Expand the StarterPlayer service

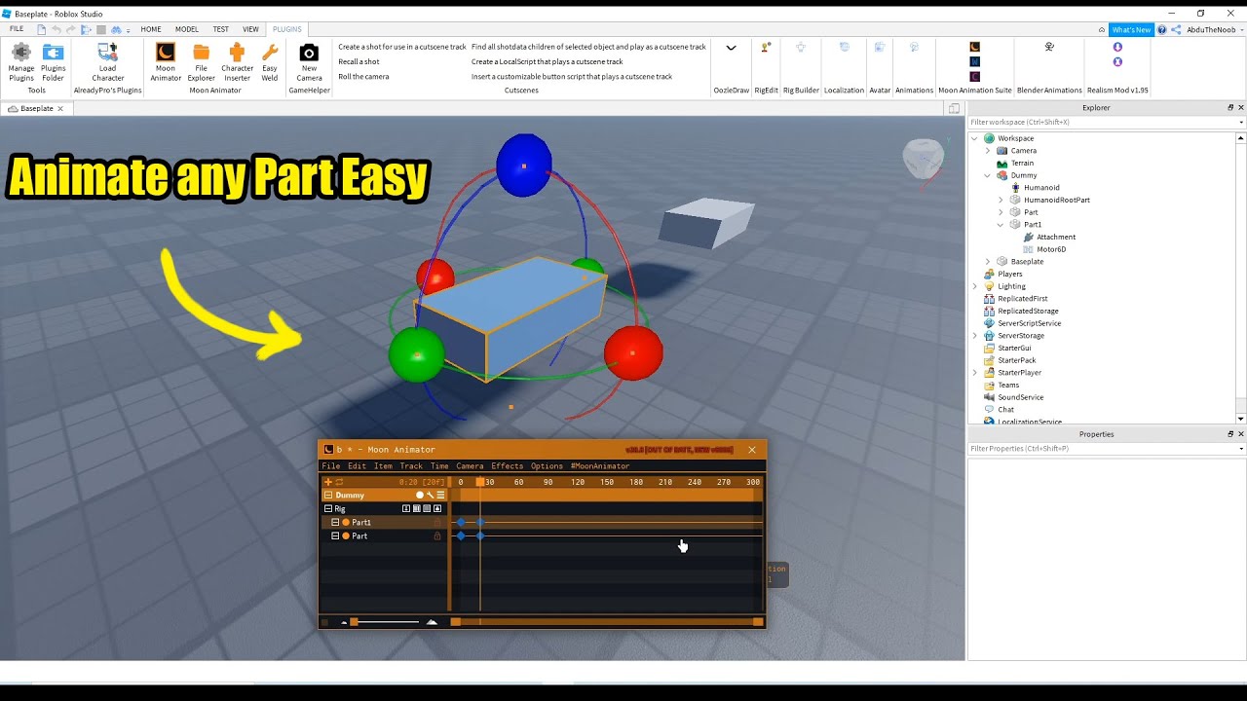(x=975, y=373)
